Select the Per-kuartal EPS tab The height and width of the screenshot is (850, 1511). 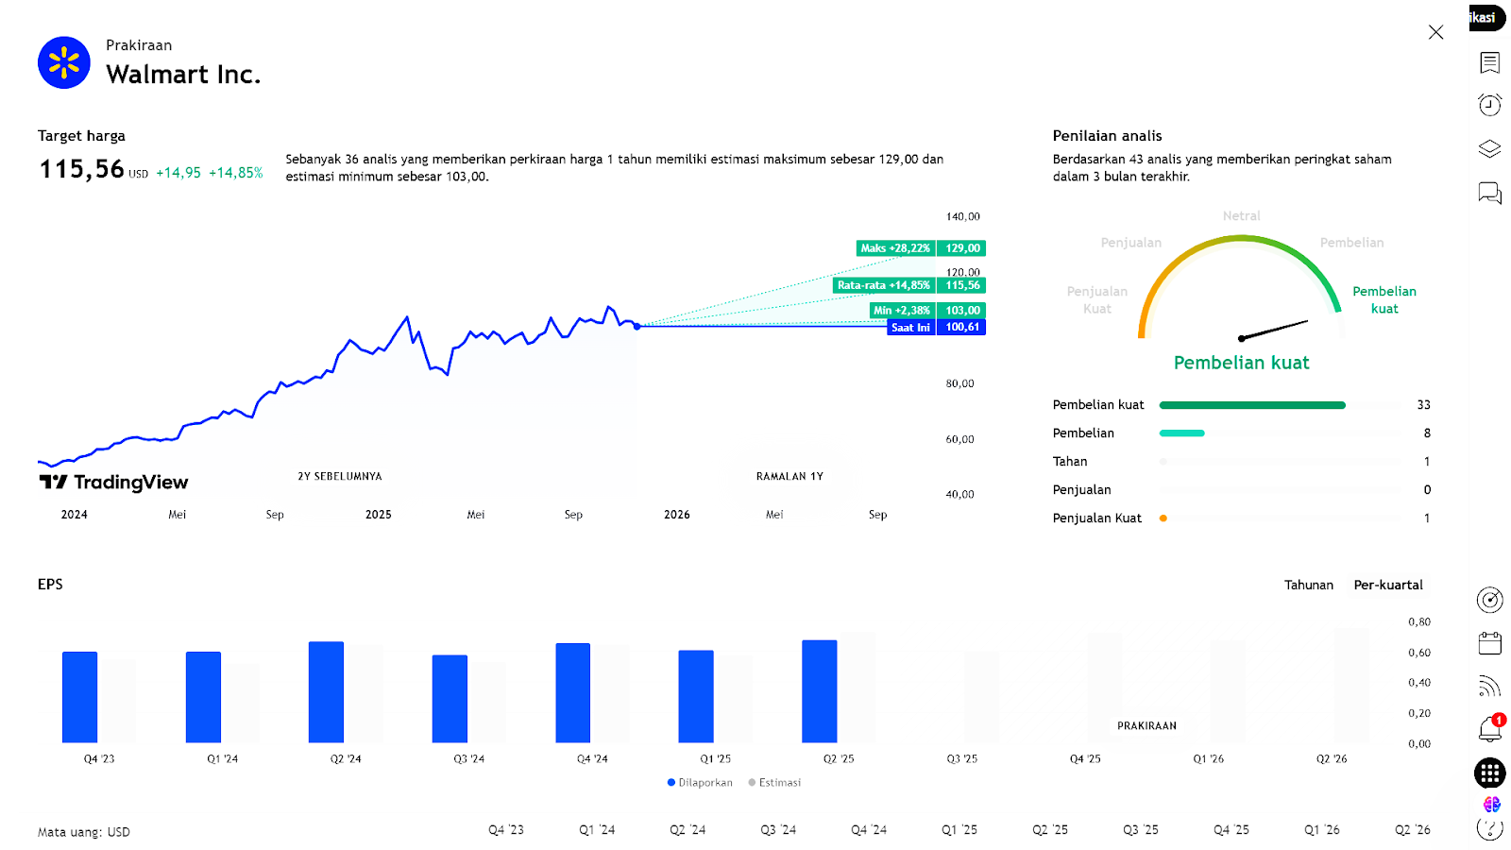coord(1387,585)
